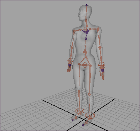Select the neck base joint below the chin
Viewport: 140px width, 131px height.
(86, 21)
